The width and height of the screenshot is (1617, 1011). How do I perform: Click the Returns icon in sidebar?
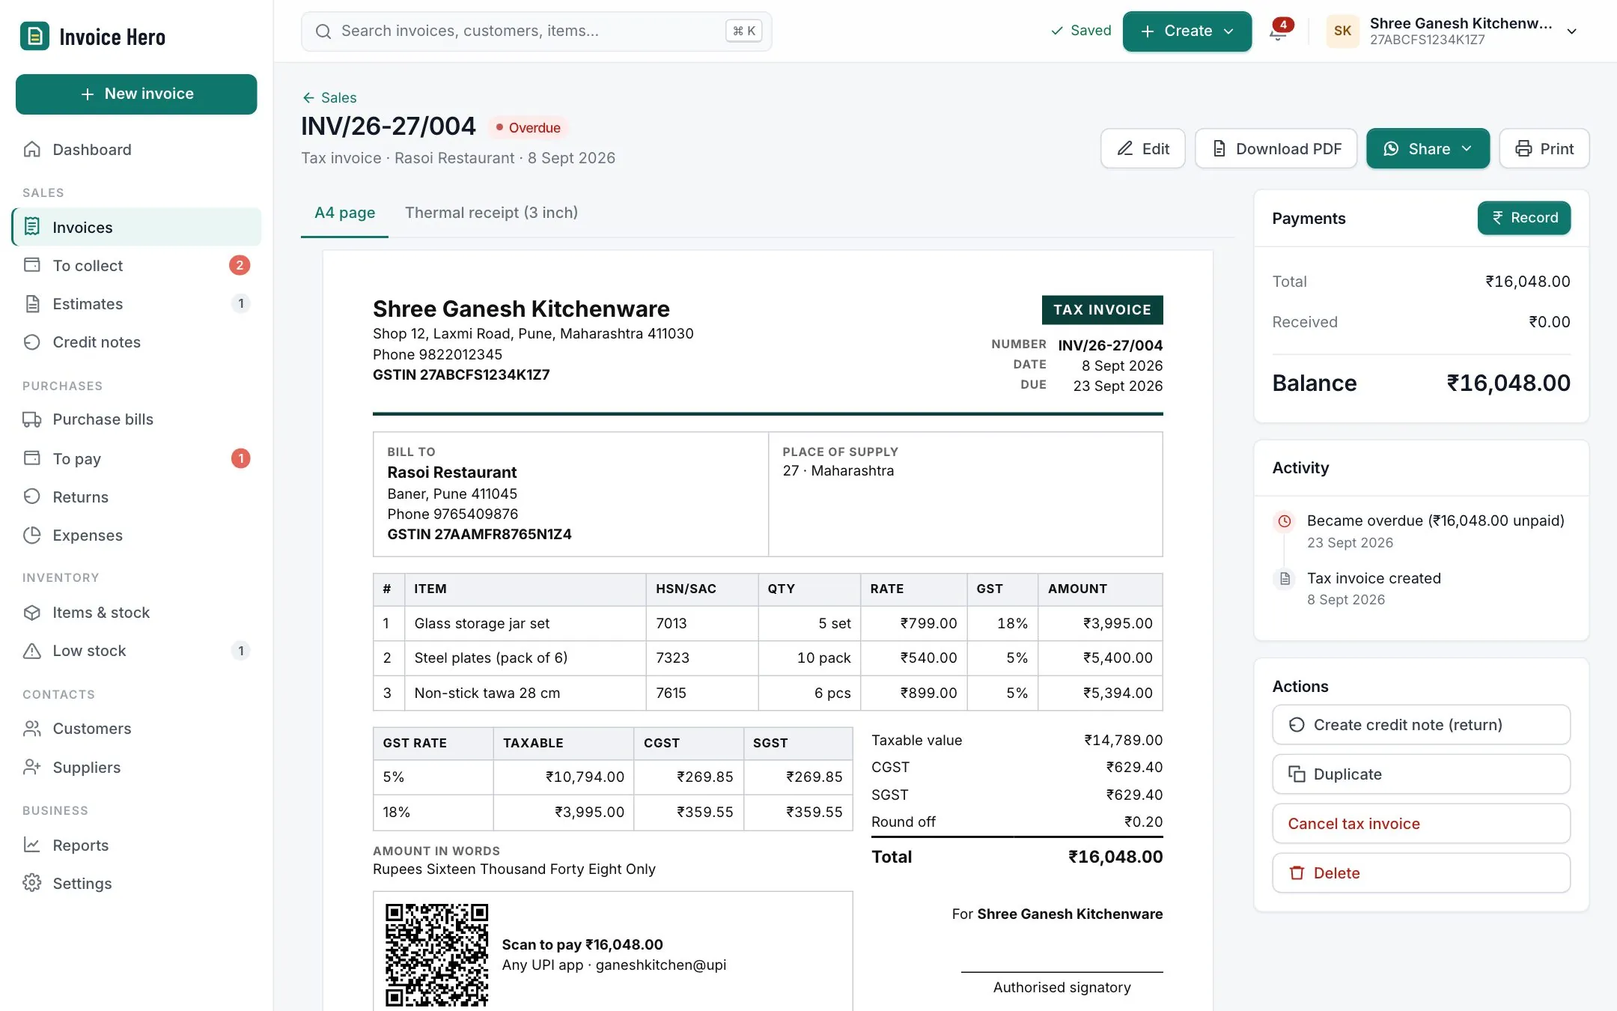(31, 497)
